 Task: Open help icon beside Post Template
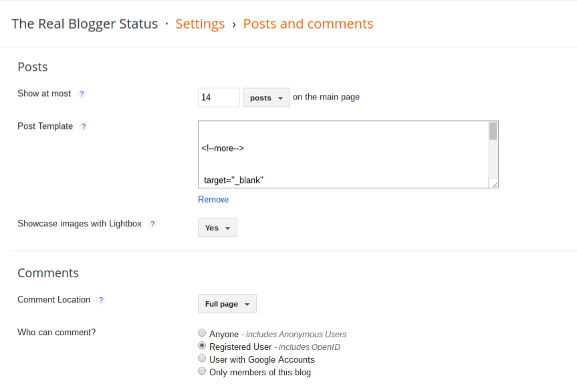pos(84,126)
